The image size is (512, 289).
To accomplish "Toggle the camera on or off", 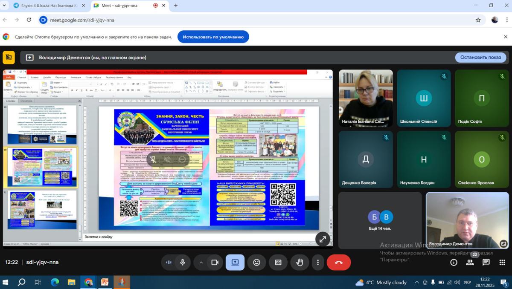I will tap(215, 263).
